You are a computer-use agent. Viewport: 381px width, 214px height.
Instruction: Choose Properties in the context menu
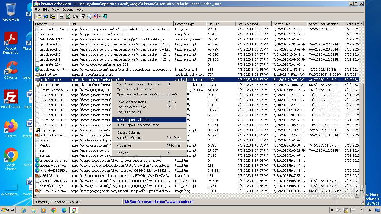pos(149,145)
